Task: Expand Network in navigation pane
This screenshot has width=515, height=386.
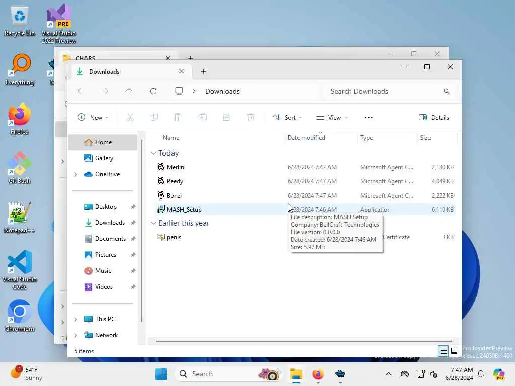Action: click(x=76, y=335)
